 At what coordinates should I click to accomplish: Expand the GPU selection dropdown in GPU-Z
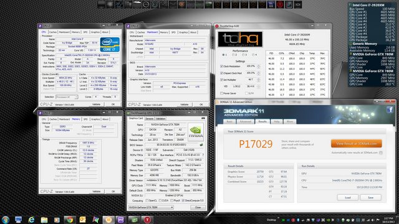[151, 207]
